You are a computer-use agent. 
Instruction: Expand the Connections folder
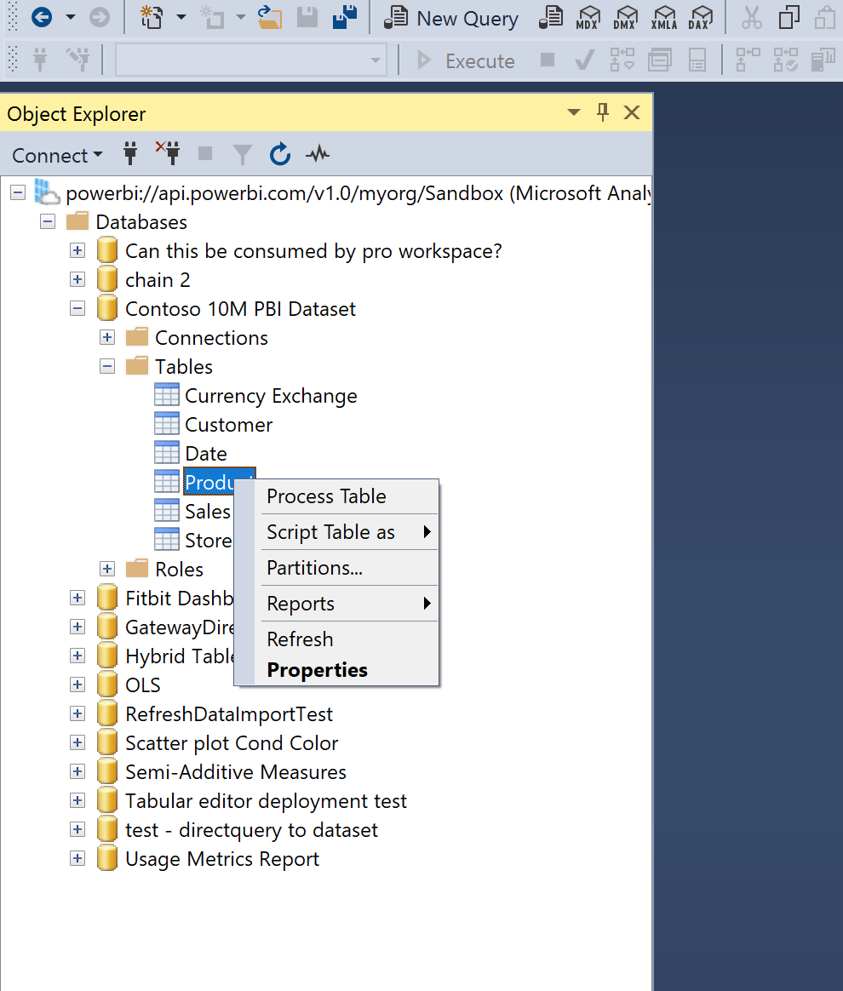point(107,338)
